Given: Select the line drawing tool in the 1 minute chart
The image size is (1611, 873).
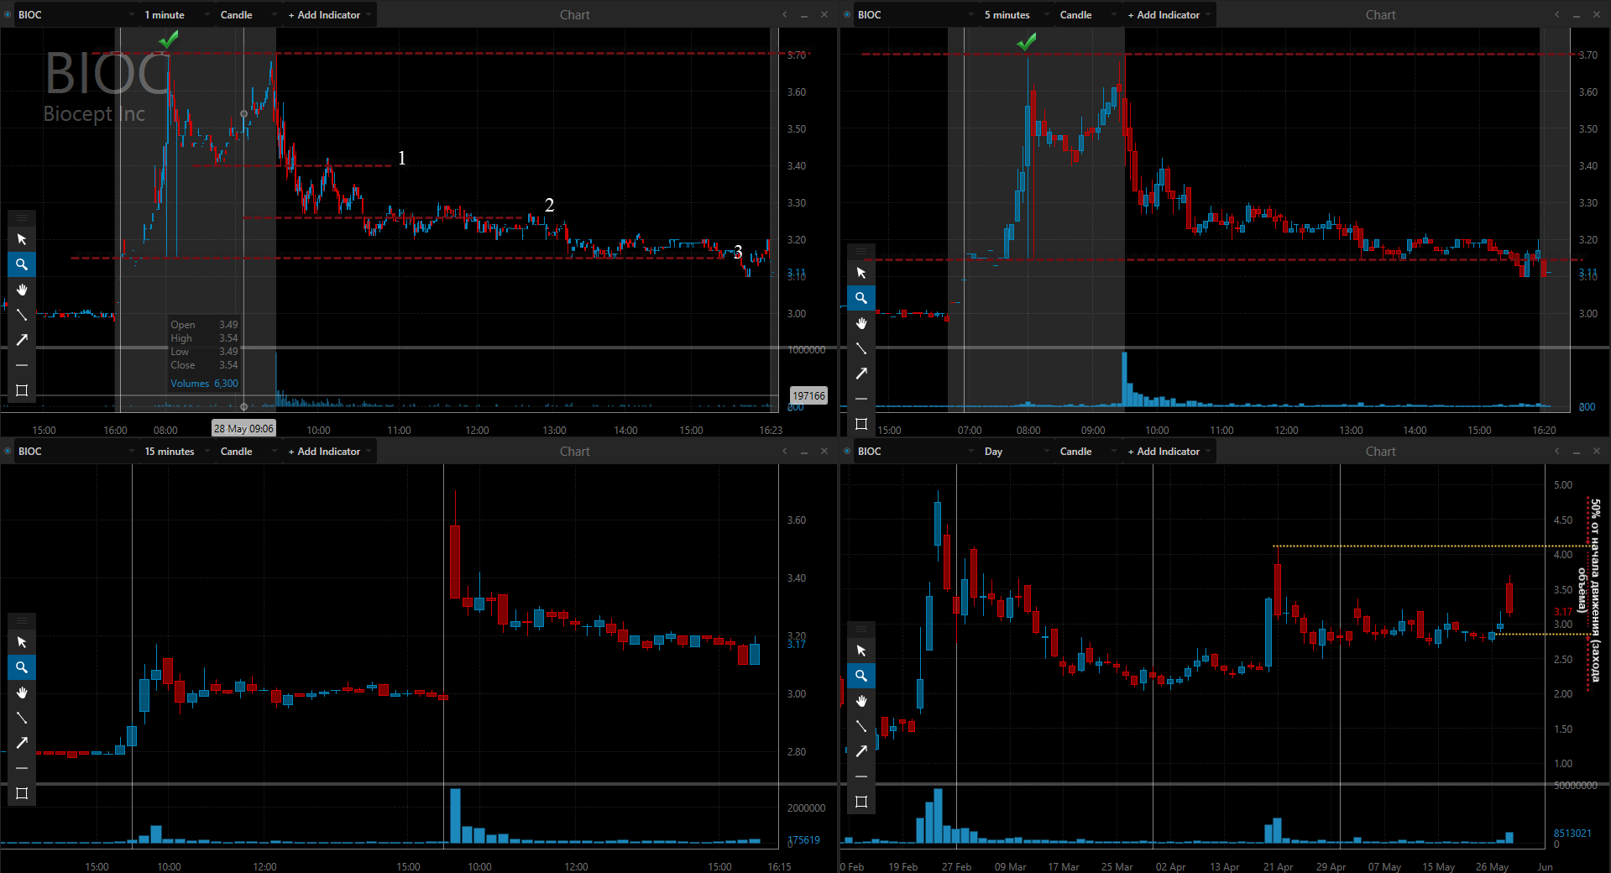Looking at the screenshot, I should pyautogui.click(x=22, y=315).
